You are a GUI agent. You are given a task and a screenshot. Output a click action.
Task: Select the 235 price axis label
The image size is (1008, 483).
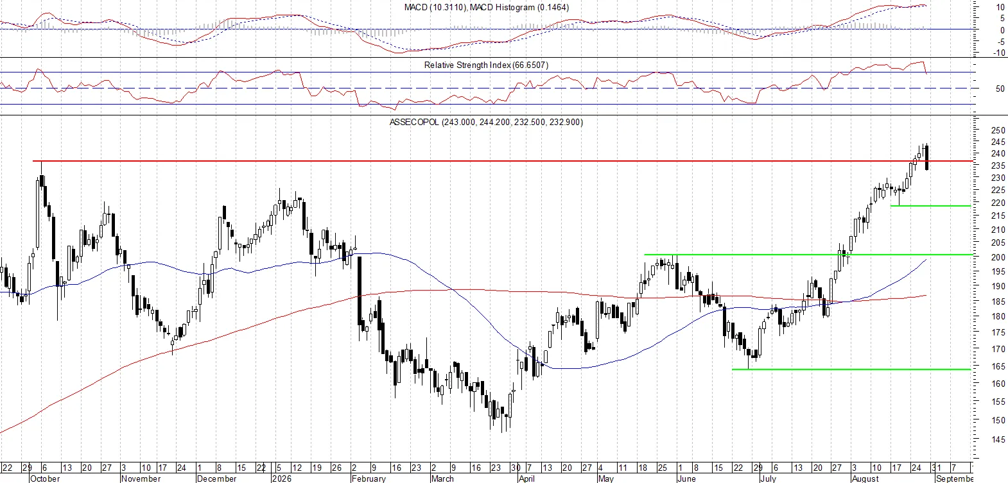[998, 165]
